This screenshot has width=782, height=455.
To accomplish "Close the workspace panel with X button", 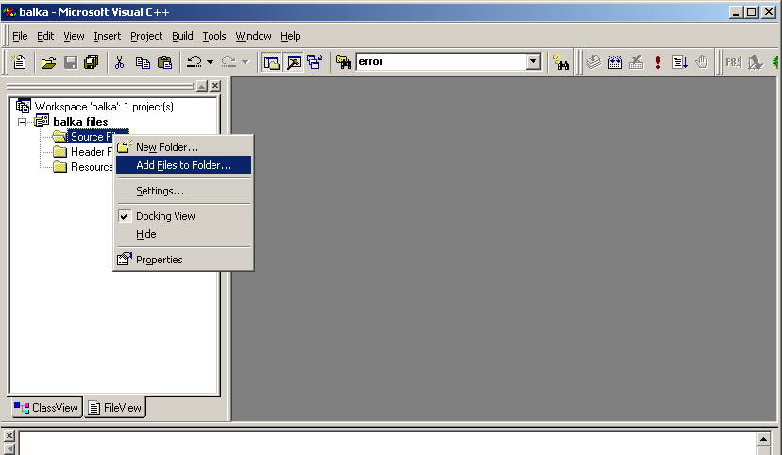I will pos(215,86).
